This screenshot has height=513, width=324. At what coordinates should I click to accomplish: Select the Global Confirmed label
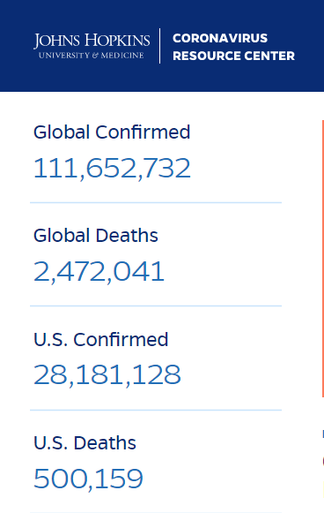coord(112,132)
